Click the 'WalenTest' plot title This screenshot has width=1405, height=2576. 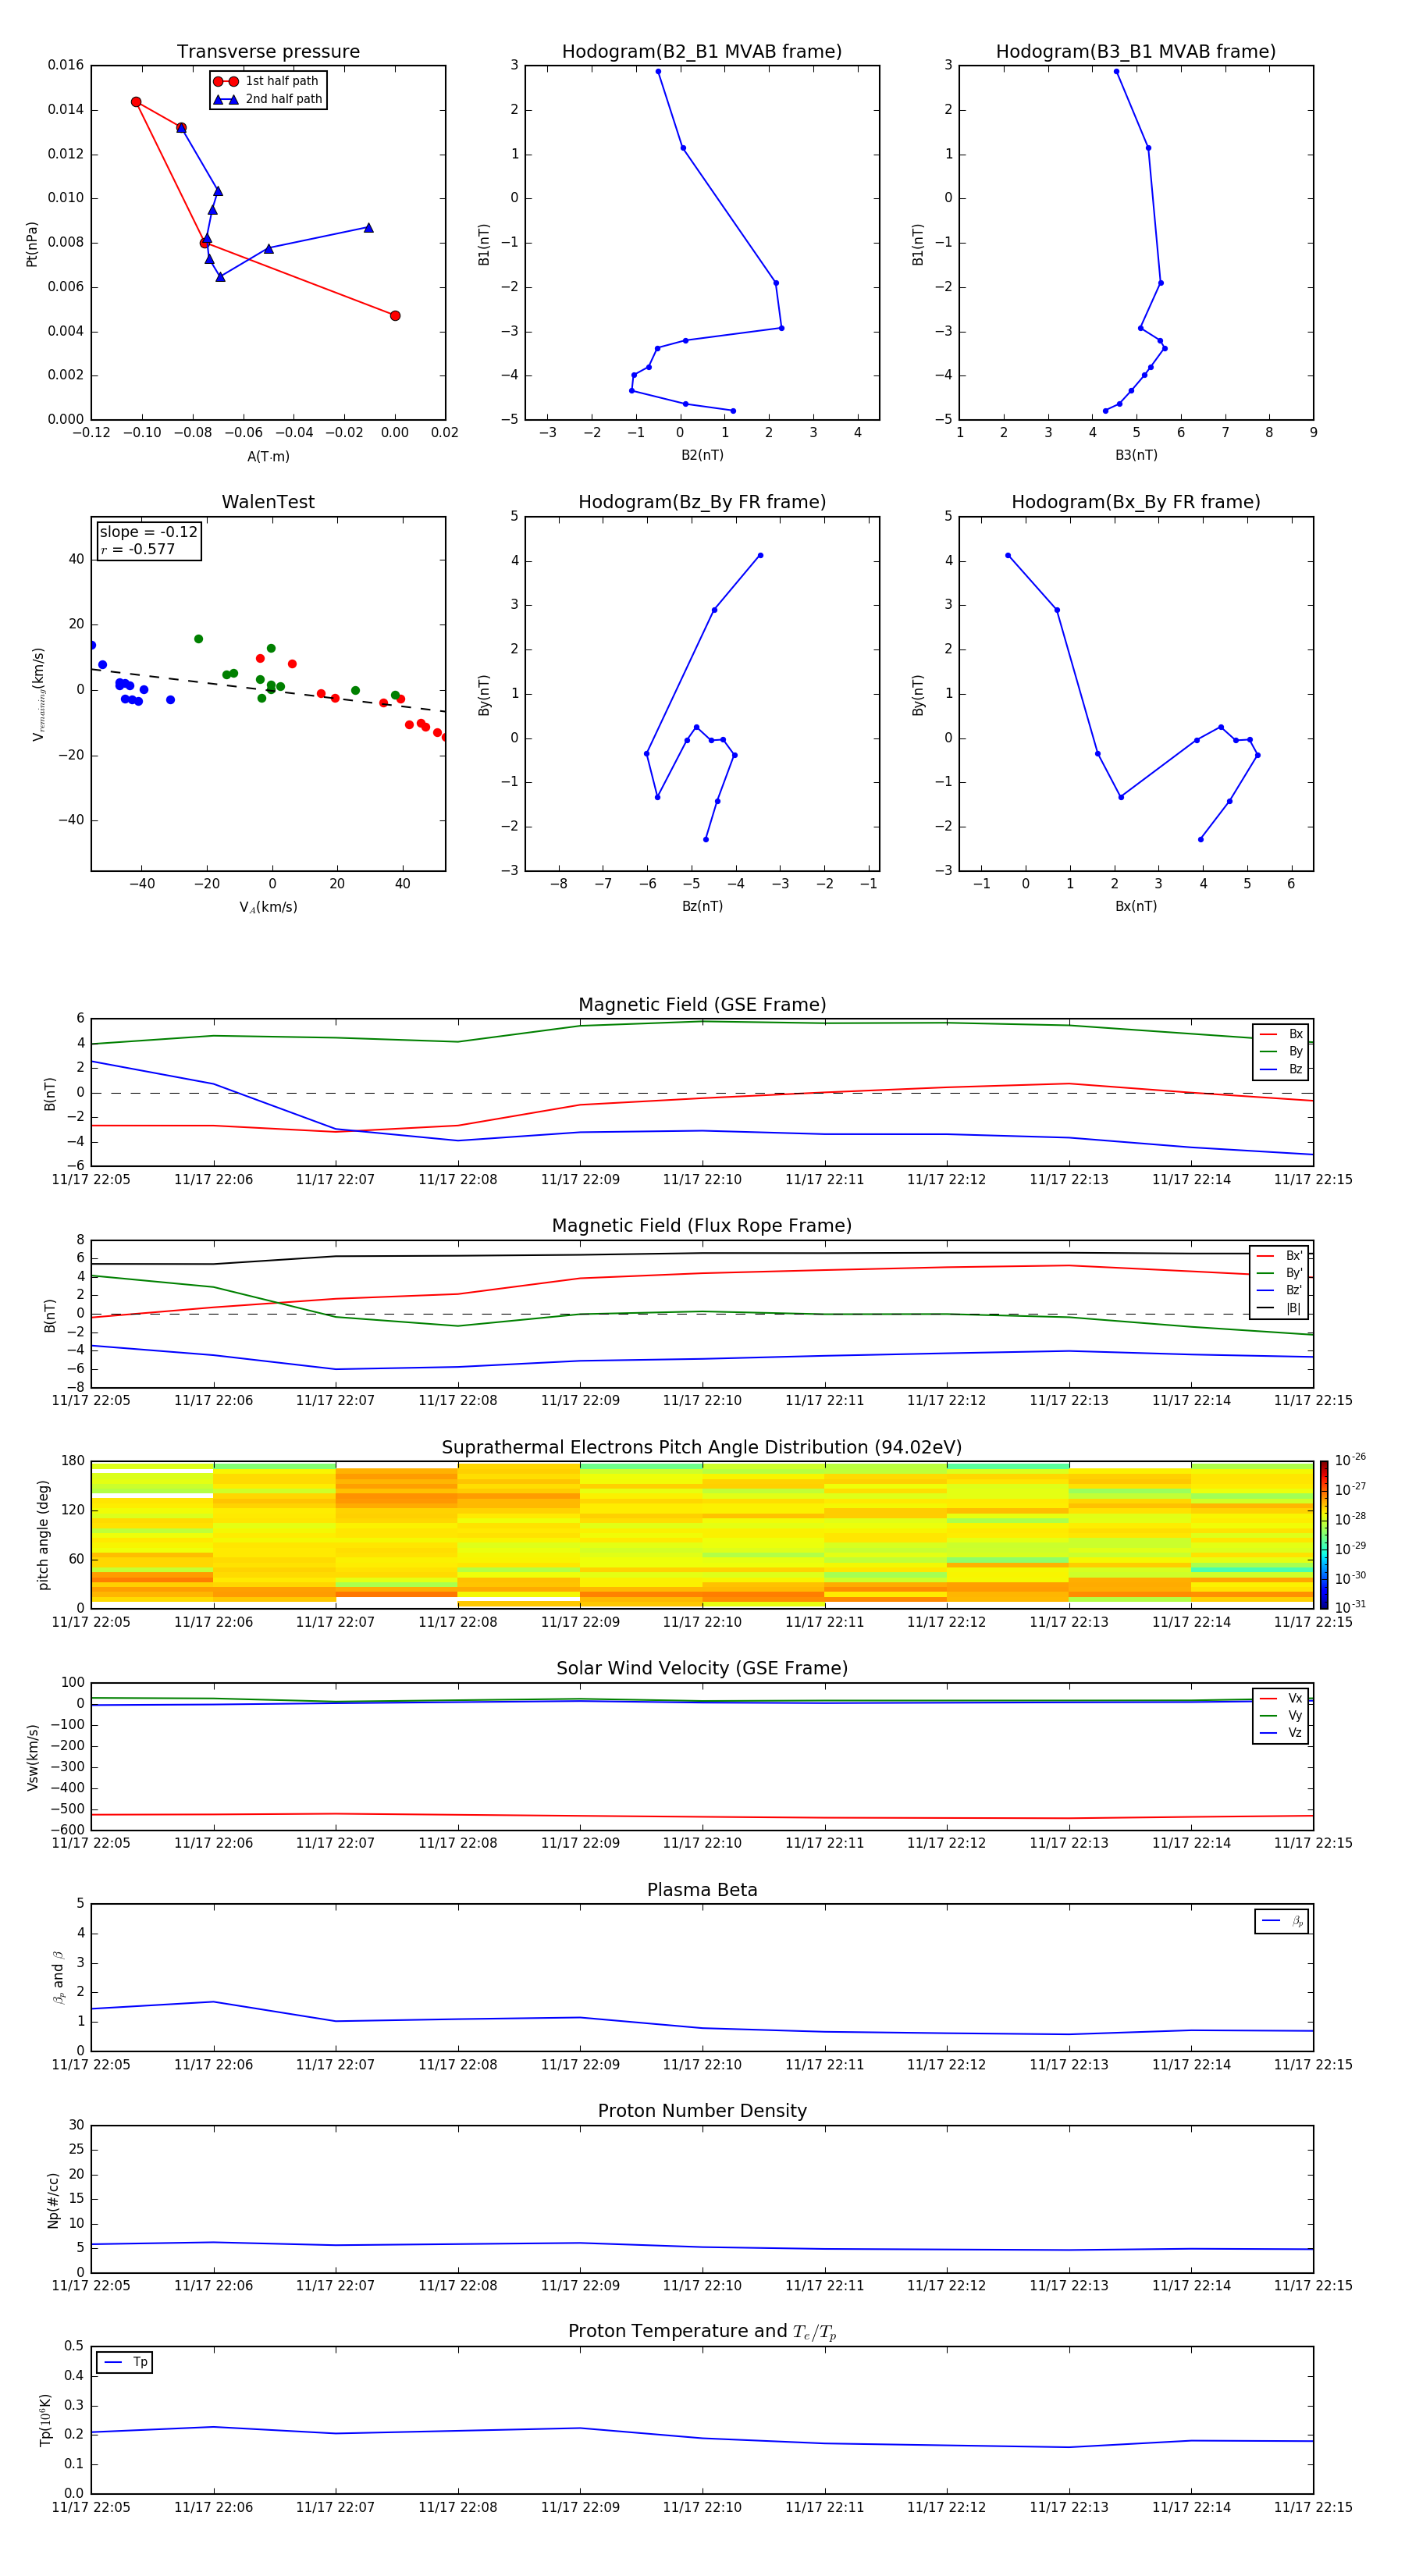(x=268, y=502)
